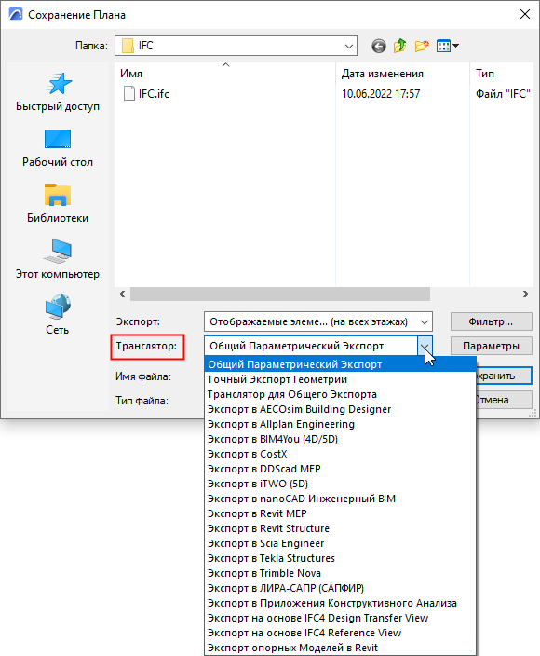Sort by Дата изменения column header
Screen dimensions: 540x656
pos(403,74)
